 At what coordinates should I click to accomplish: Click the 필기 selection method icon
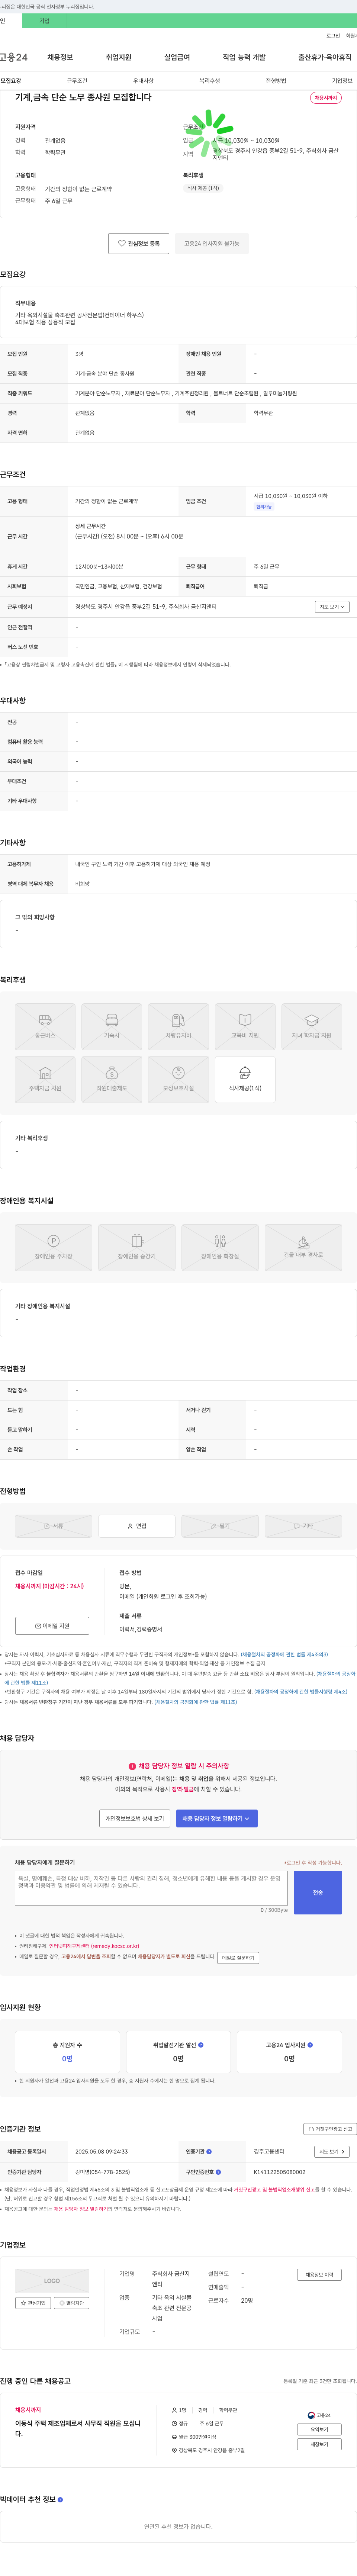220,1526
